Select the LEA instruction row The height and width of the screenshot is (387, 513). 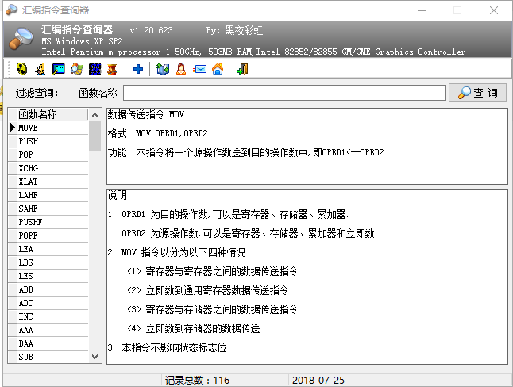click(52, 249)
